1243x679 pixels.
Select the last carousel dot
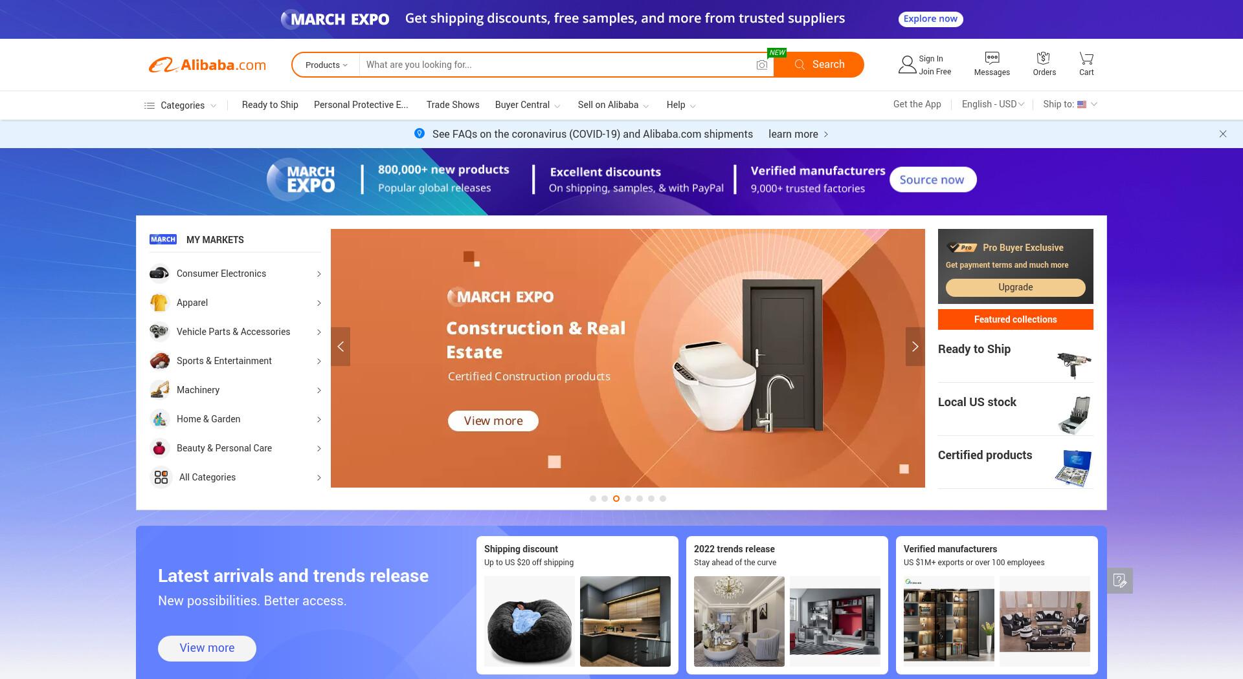tap(663, 499)
